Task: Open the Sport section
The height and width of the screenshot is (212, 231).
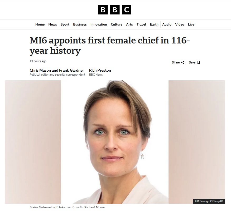Action: [65, 24]
